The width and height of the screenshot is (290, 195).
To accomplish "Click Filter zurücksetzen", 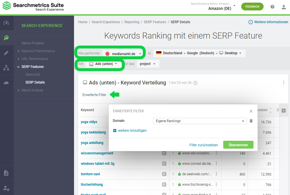I will point(203,145).
